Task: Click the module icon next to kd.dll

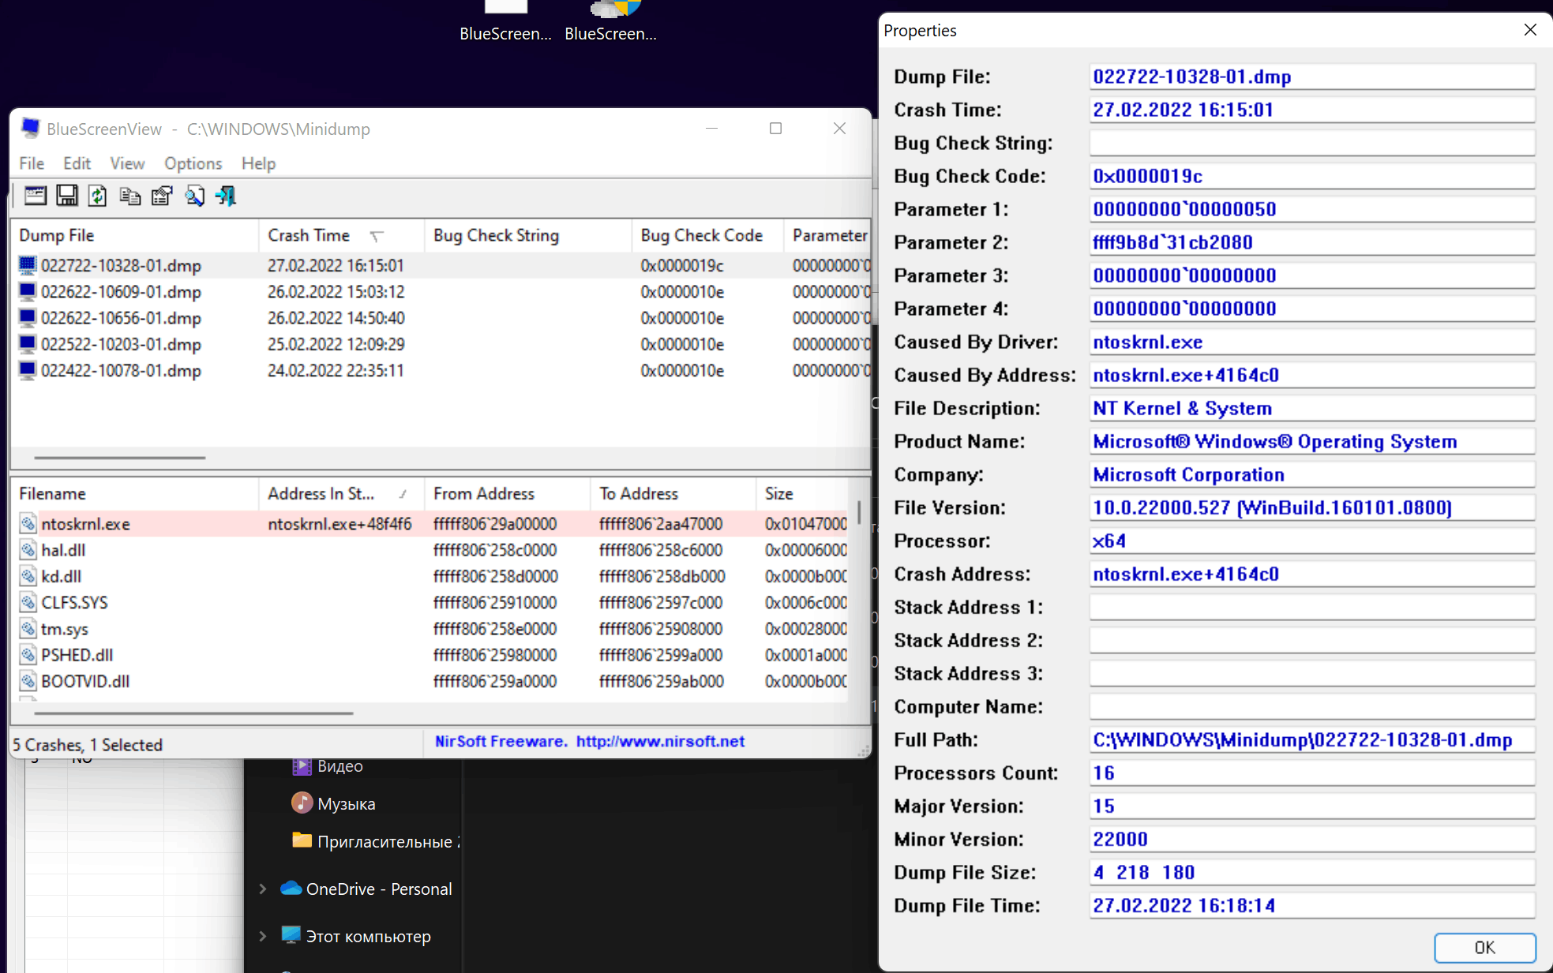Action: [x=28, y=576]
